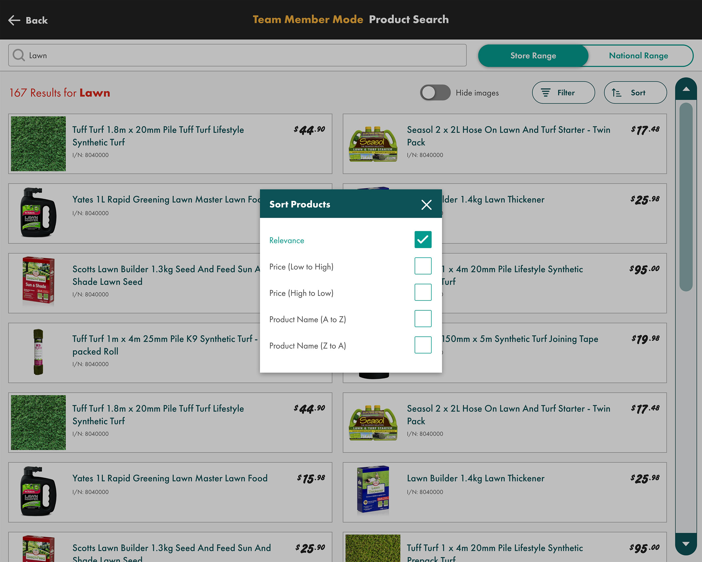Open Tuff Turf K9 packed roll thumbnail
The height and width of the screenshot is (562, 702).
[38, 352]
